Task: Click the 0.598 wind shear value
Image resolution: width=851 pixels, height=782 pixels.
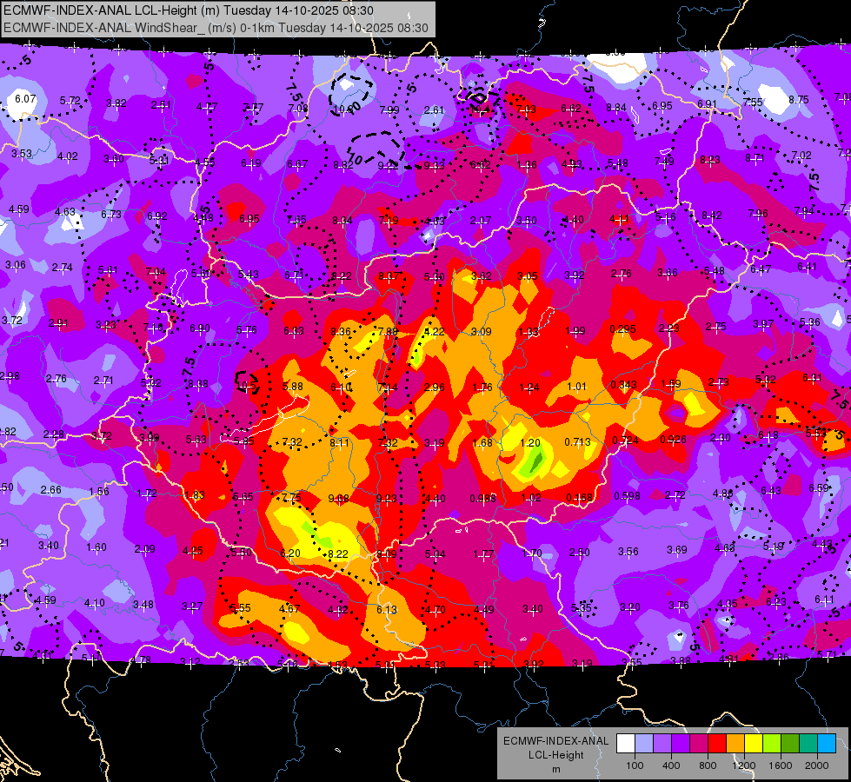Action: pyautogui.click(x=627, y=496)
